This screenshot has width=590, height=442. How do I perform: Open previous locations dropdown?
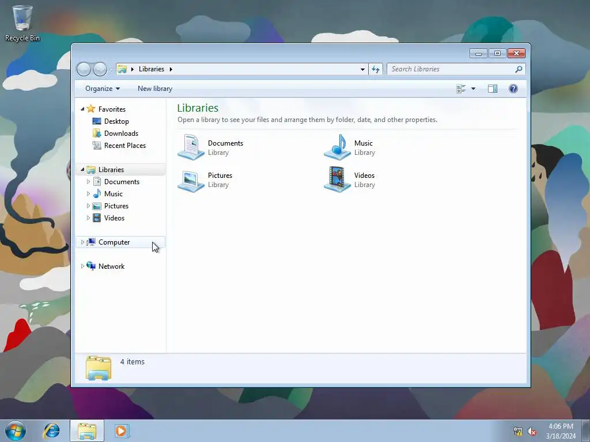coord(362,69)
